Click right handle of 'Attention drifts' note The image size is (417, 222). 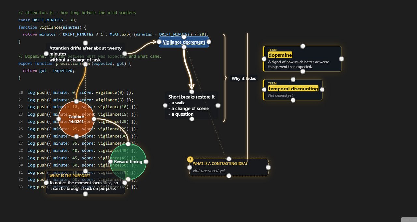(x=125, y=54)
